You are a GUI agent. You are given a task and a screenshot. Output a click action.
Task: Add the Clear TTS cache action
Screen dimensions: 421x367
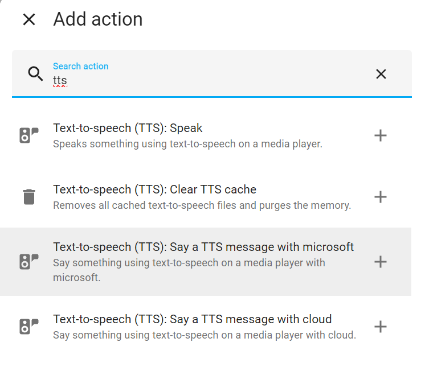(x=381, y=197)
